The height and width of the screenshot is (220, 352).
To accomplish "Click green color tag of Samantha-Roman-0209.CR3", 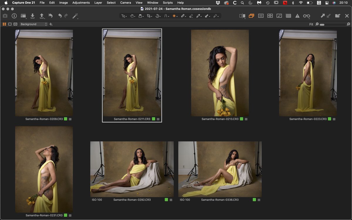I will pos(66,119).
